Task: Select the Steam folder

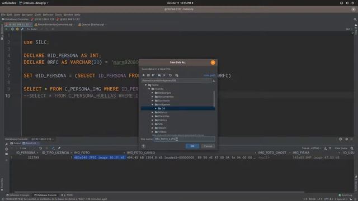Action: pyautogui.click(x=162, y=128)
